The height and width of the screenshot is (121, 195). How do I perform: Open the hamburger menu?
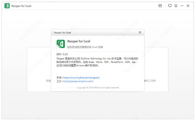point(176,6)
